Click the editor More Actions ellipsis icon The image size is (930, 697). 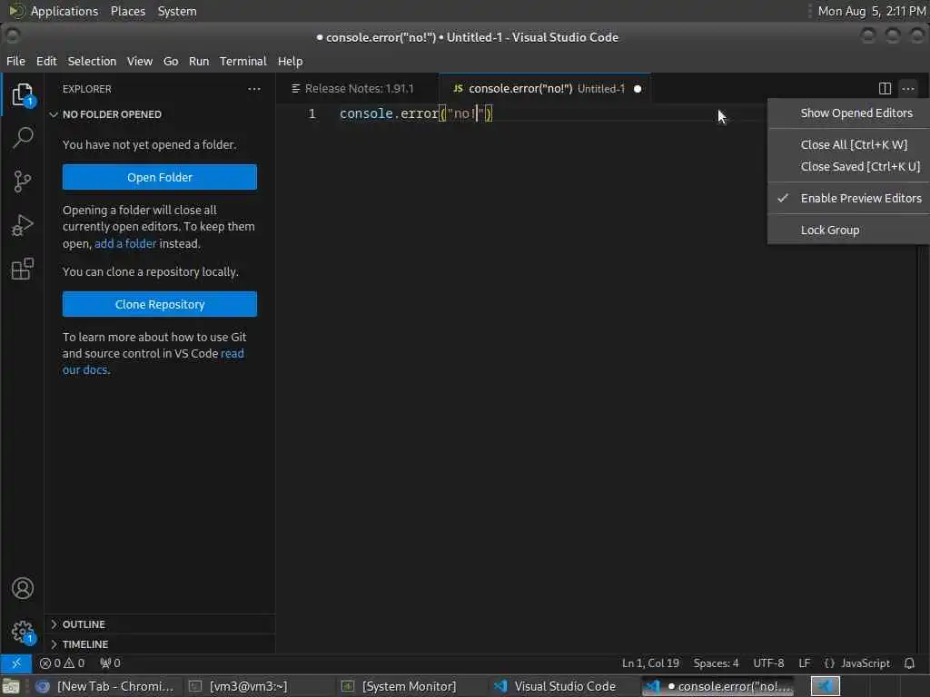point(908,89)
